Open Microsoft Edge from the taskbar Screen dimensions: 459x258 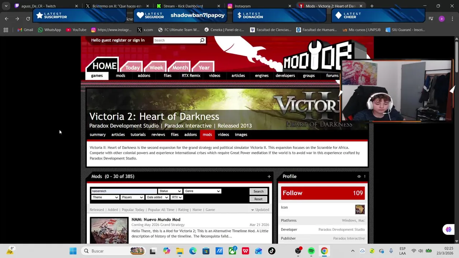pos(193,251)
